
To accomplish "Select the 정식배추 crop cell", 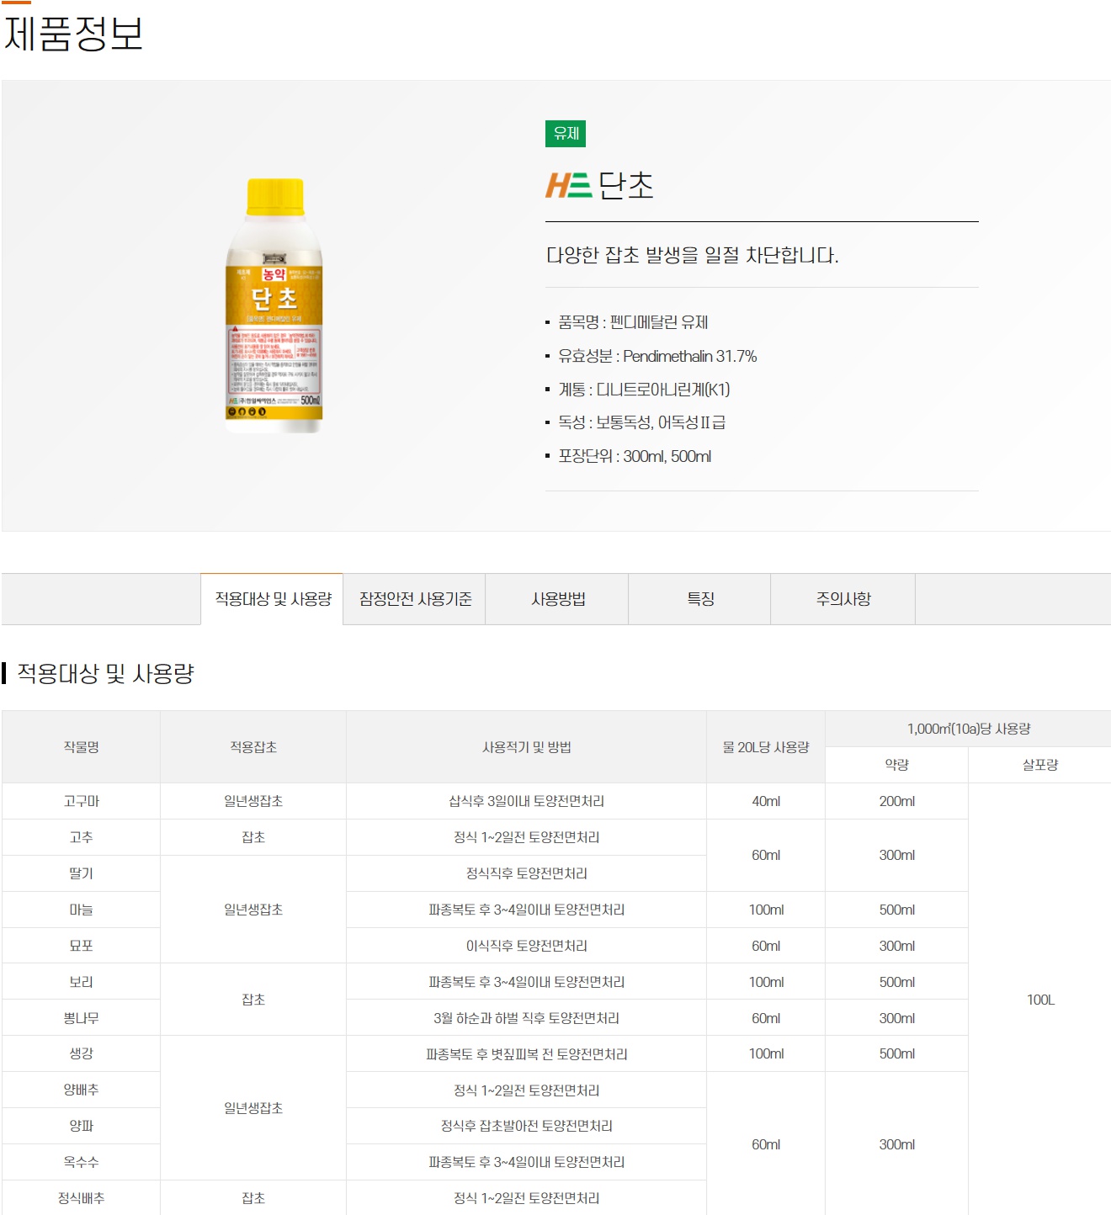I will (x=81, y=1198).
